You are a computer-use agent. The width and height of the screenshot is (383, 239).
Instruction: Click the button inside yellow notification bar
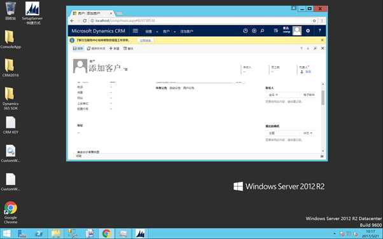(x=146, y=40)
